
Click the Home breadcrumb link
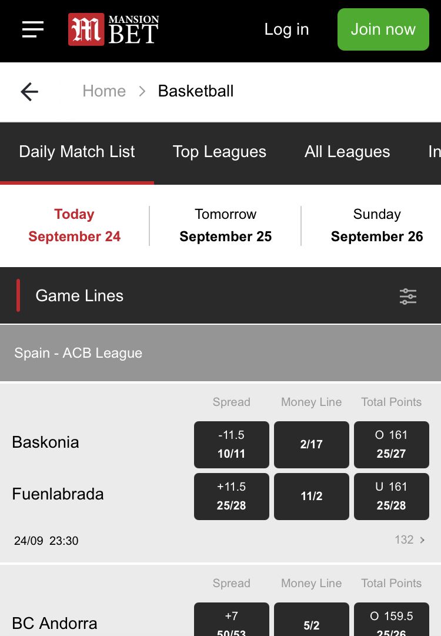point(104,91)
